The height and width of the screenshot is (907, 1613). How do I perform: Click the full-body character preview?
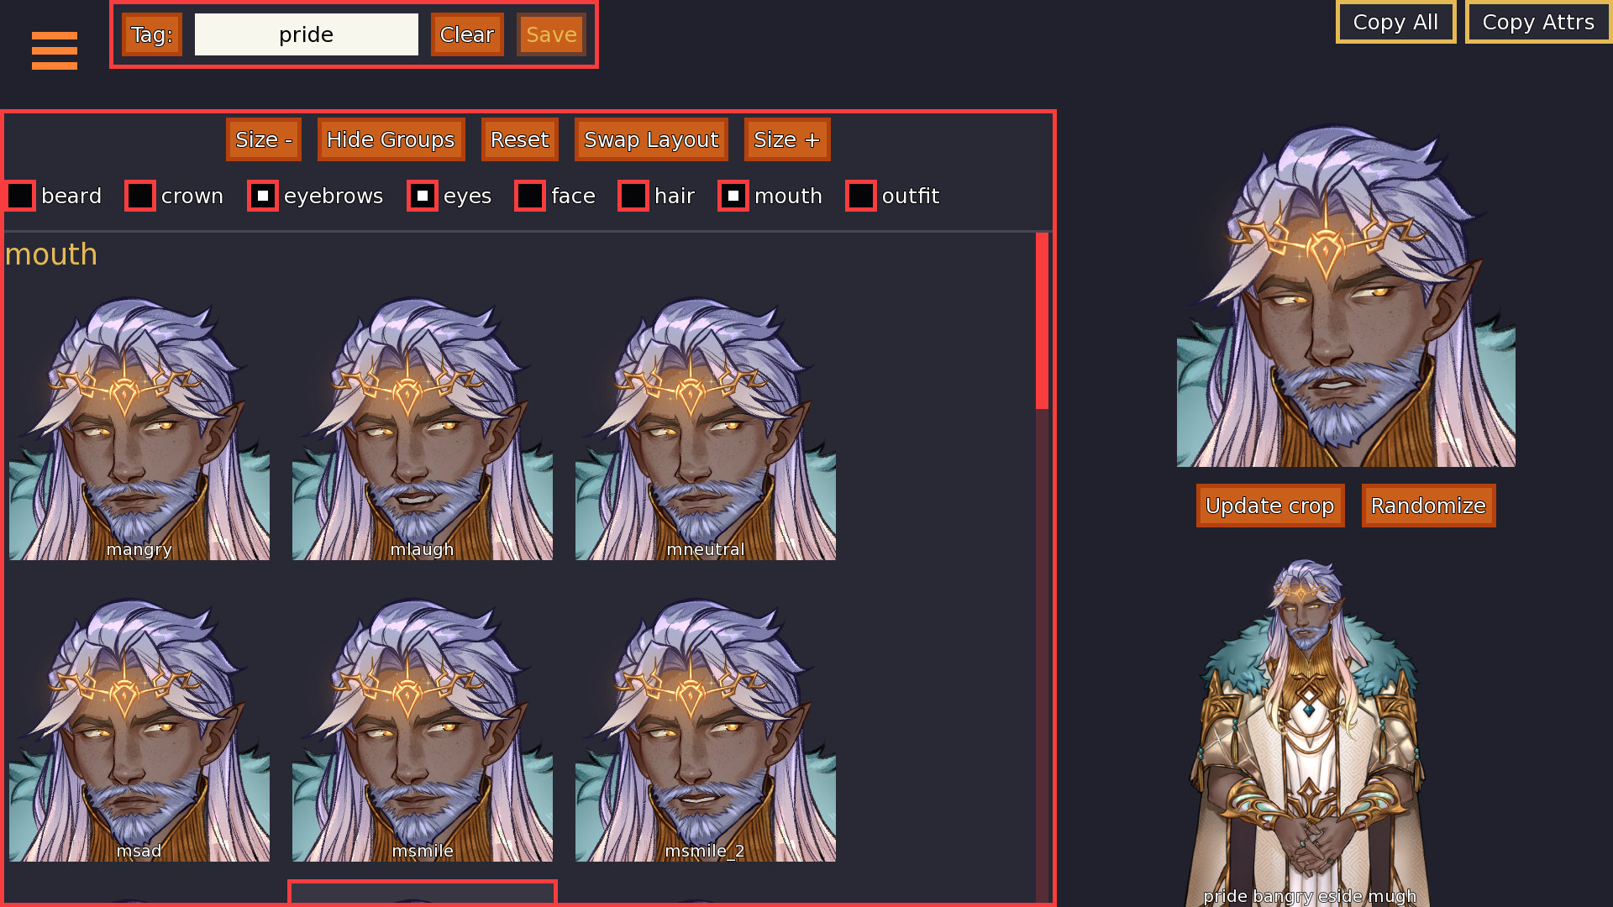click(1309, 732)
